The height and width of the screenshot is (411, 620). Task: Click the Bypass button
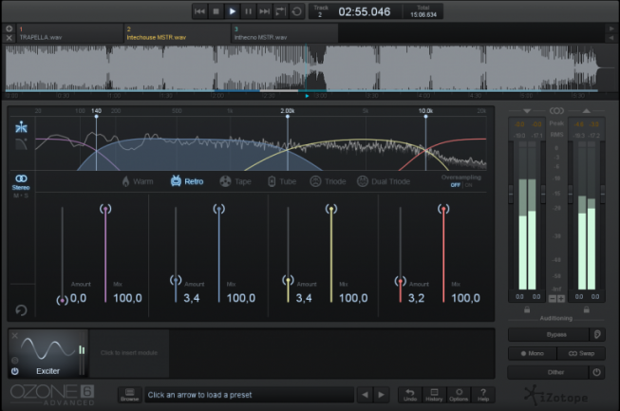[x=549, y=334]
